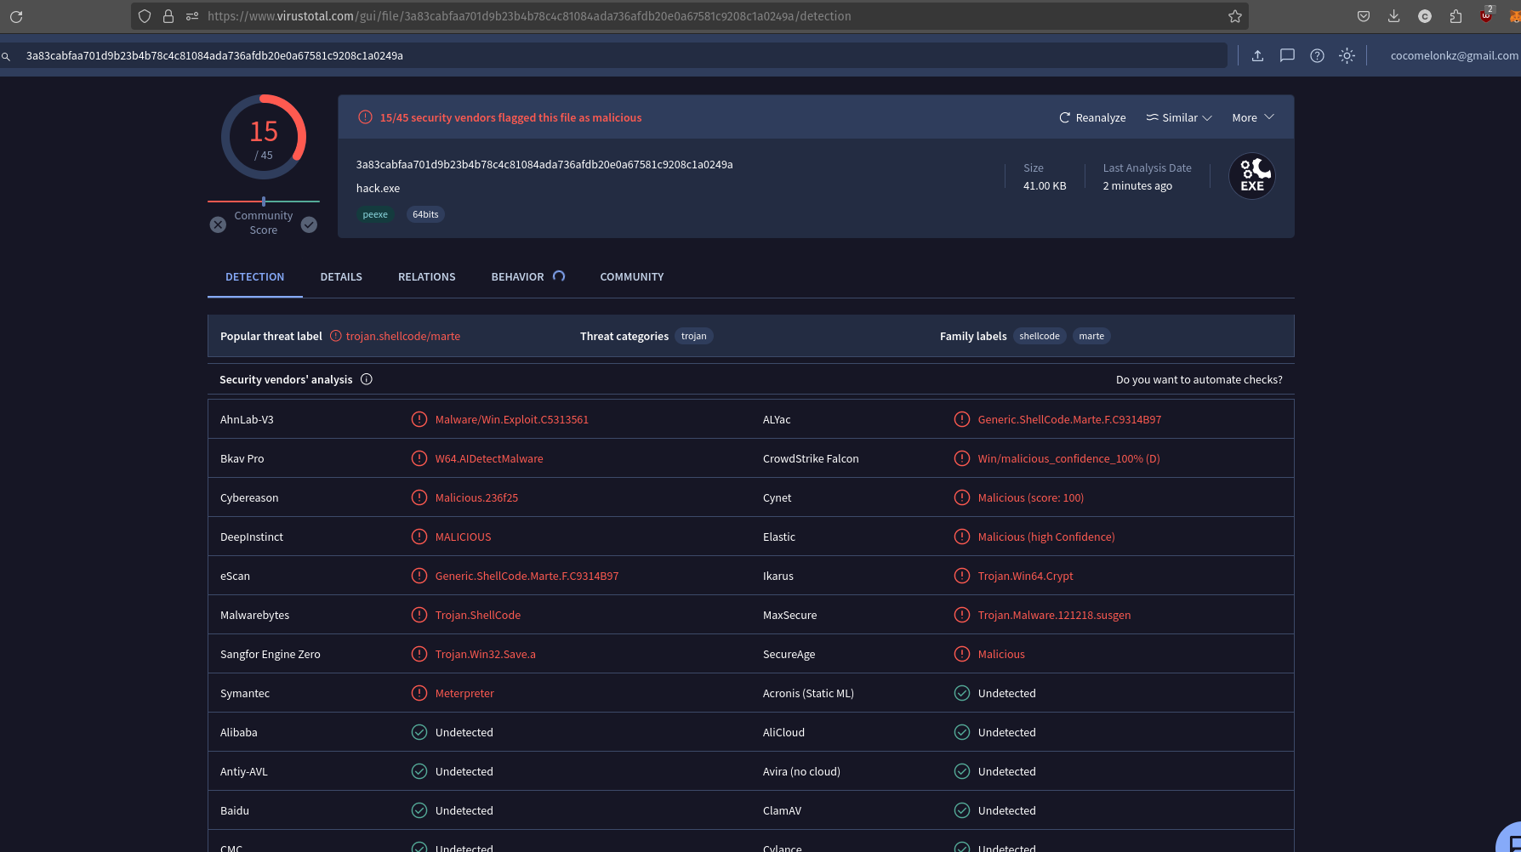
Task: Open the help question mark icon
Action: coord(1317,55)
